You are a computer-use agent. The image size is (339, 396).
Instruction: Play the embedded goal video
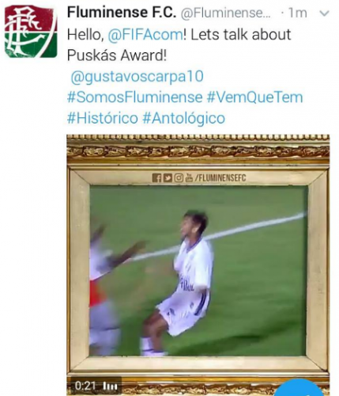[x=198, y=265]
